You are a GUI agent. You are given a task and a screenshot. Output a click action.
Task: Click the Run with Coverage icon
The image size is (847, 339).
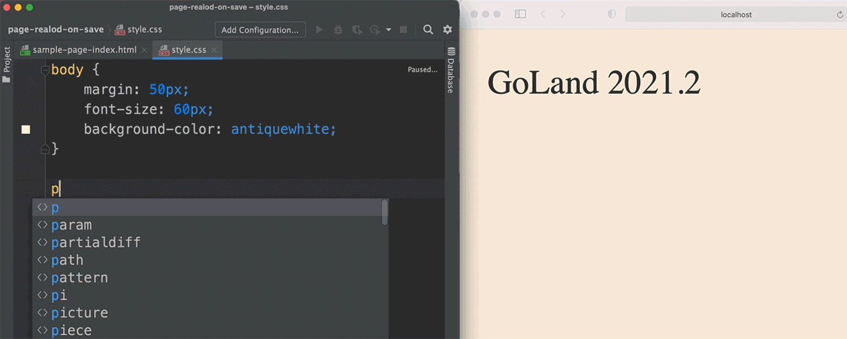point(357,30)
